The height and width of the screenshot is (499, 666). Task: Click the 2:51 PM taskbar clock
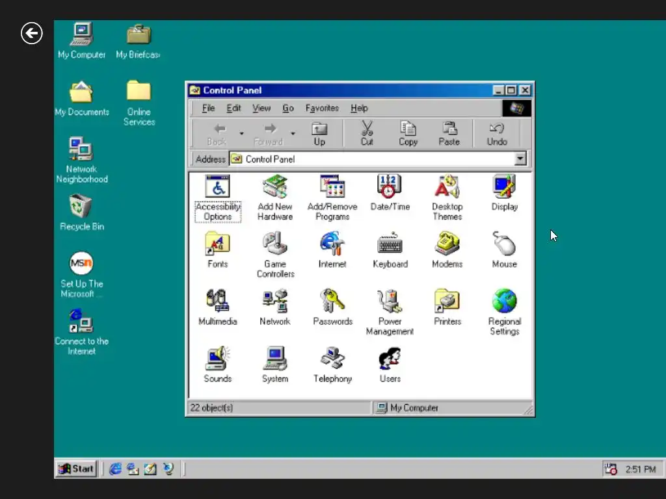point(641,469)
